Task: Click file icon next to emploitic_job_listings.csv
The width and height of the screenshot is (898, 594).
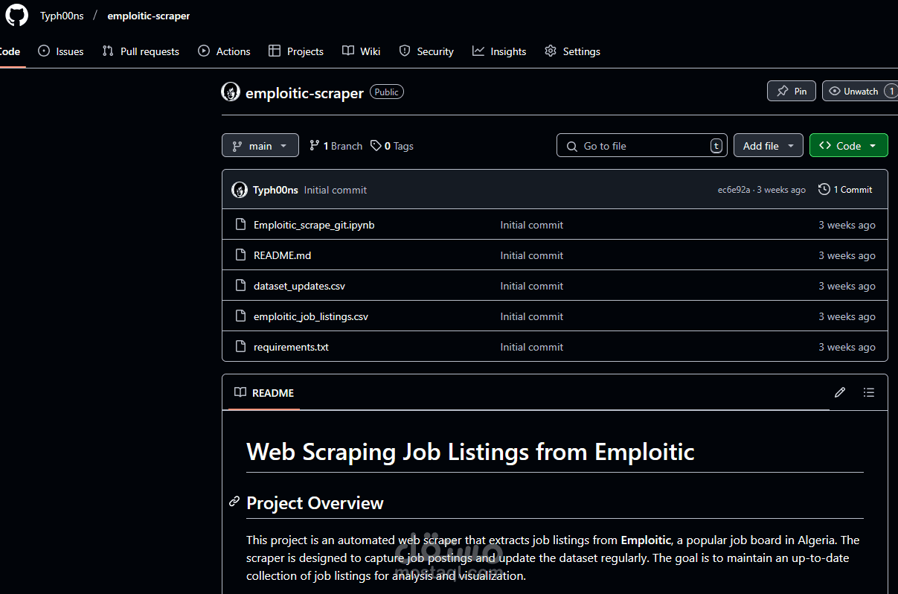Action: point(240,316)
